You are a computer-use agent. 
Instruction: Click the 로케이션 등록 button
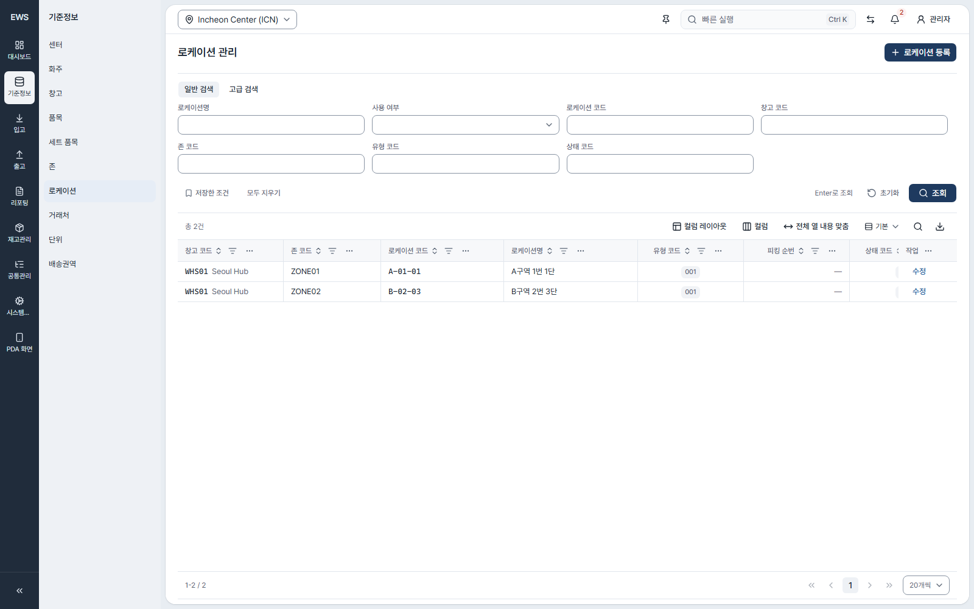point(920,52)
